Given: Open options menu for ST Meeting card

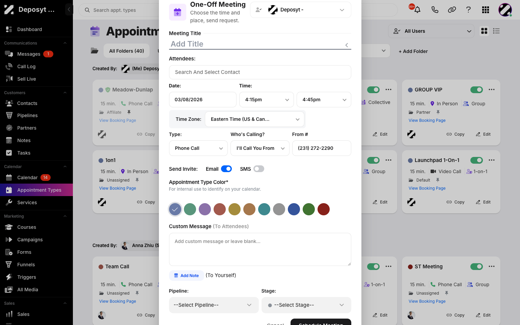Looking at the screenshot, I should click(492, 267).
